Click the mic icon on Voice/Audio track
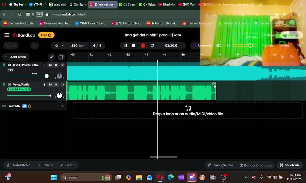Screen dimensions: 306x183 [4, 85]
